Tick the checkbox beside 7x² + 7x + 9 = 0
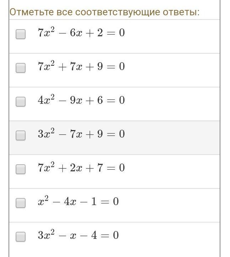Screen dimensions: 230x257 click(21, 68)
